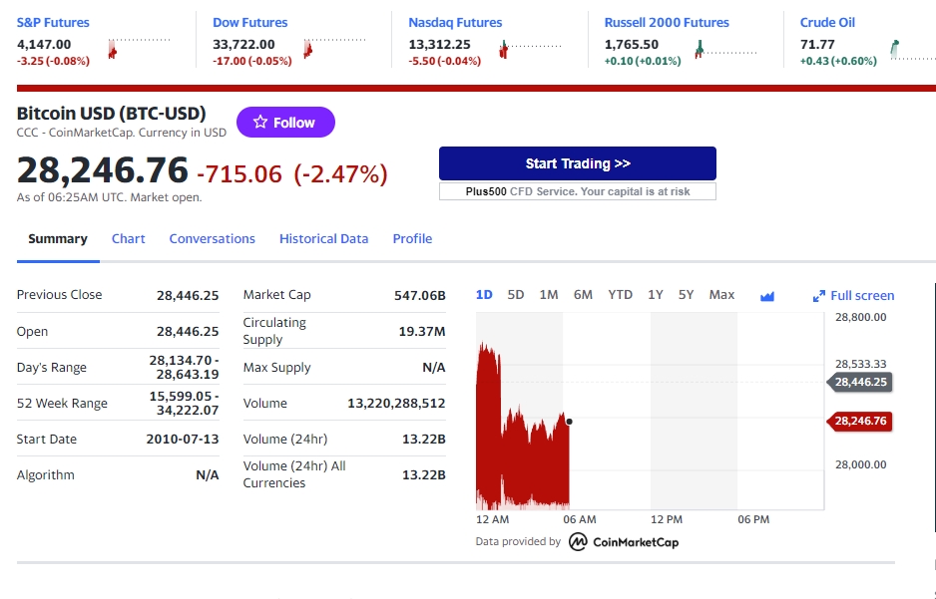Click the Start Date 2010-07-13
This screenshot has height=599, width=936.
pyautogui.click(x=183, y=440)
